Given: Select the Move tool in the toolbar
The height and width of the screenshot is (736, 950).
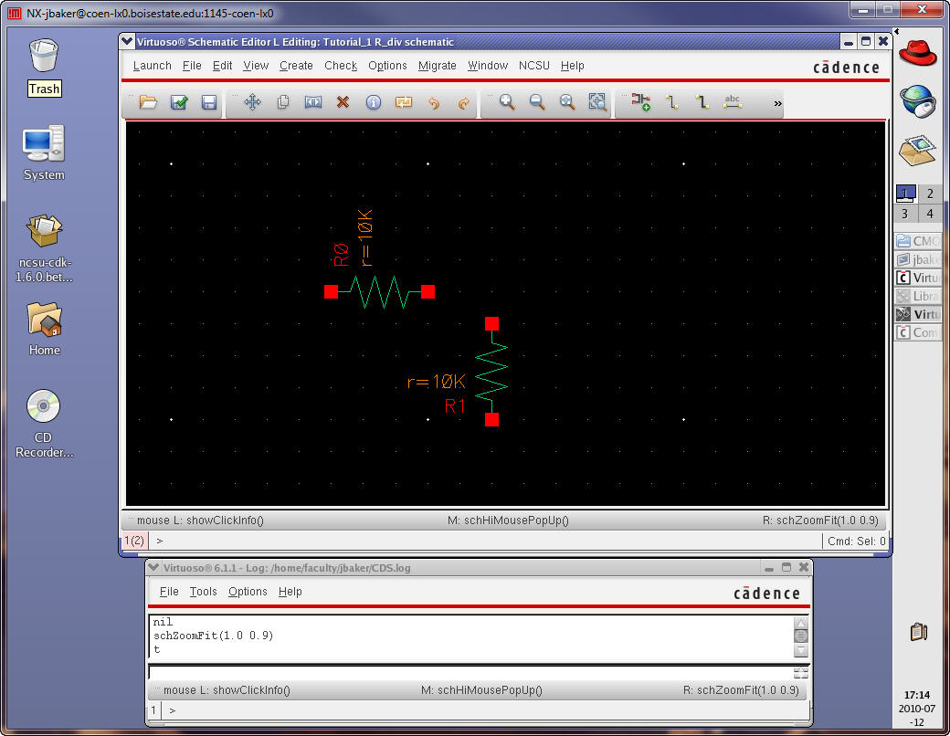Looking at the screenshot, I should pyautogui.click(x=253, y=103).
